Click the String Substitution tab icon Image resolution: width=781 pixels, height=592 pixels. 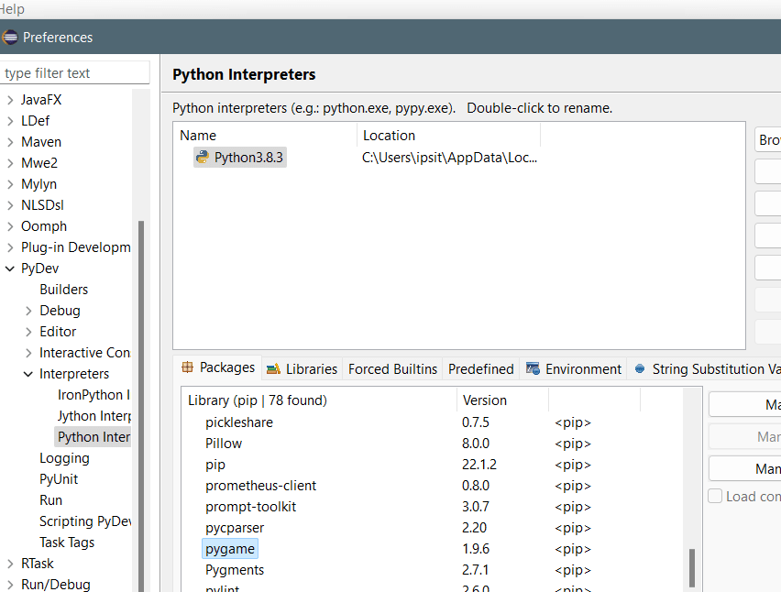point(640,369)
